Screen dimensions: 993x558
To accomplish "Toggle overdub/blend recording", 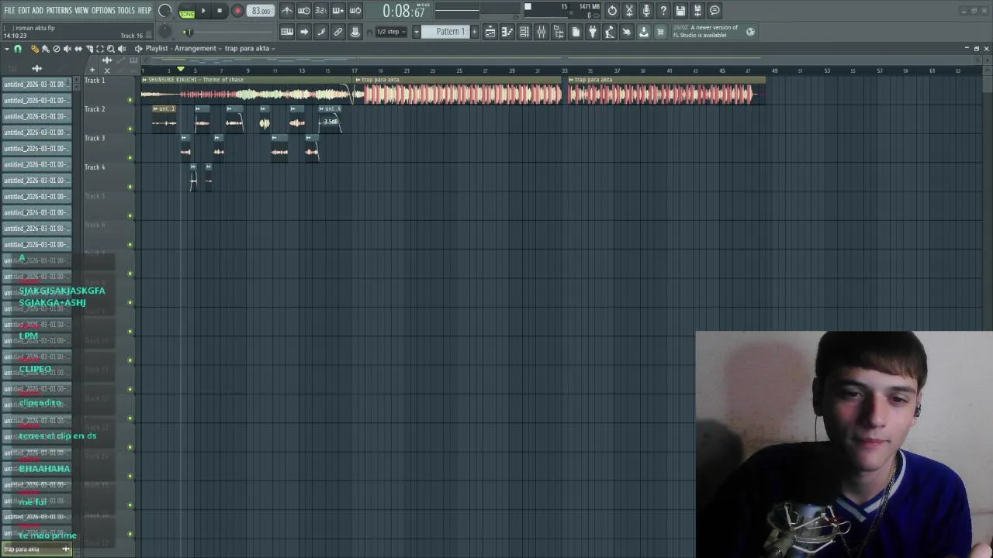I will point(338,11).
